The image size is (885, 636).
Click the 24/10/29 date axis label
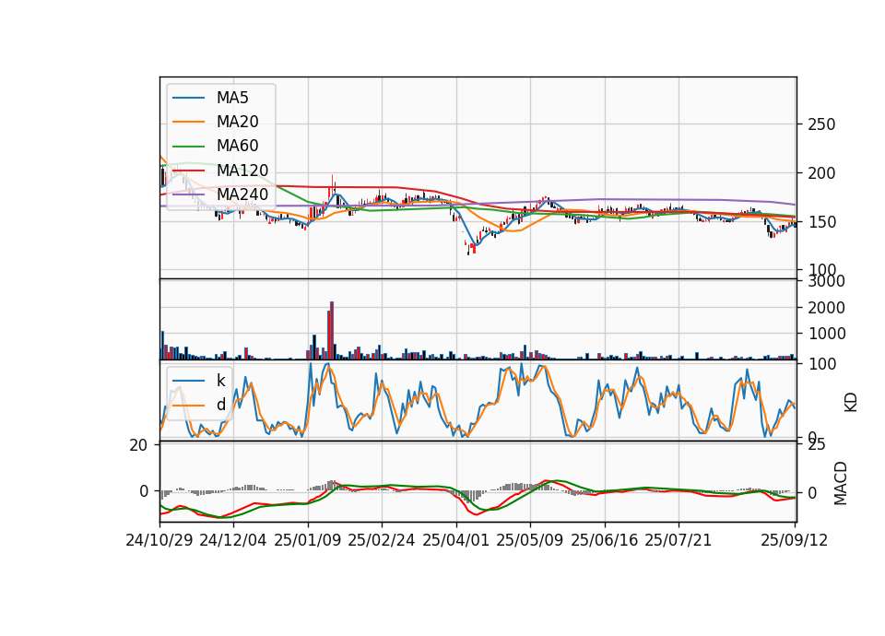coord(159,540)
